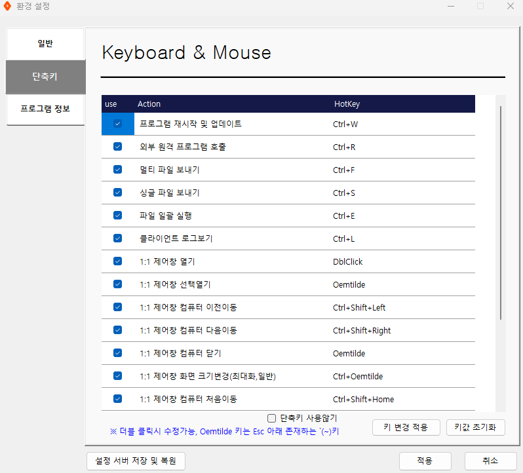
Task: Open the 일반 tab
Action: pos(45,44)
